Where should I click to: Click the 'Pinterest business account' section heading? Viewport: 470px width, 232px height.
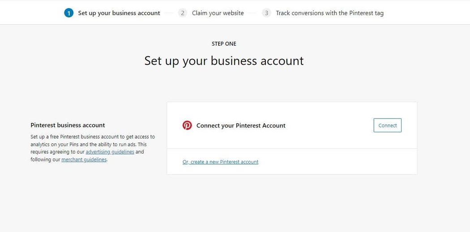click(68, 125)
